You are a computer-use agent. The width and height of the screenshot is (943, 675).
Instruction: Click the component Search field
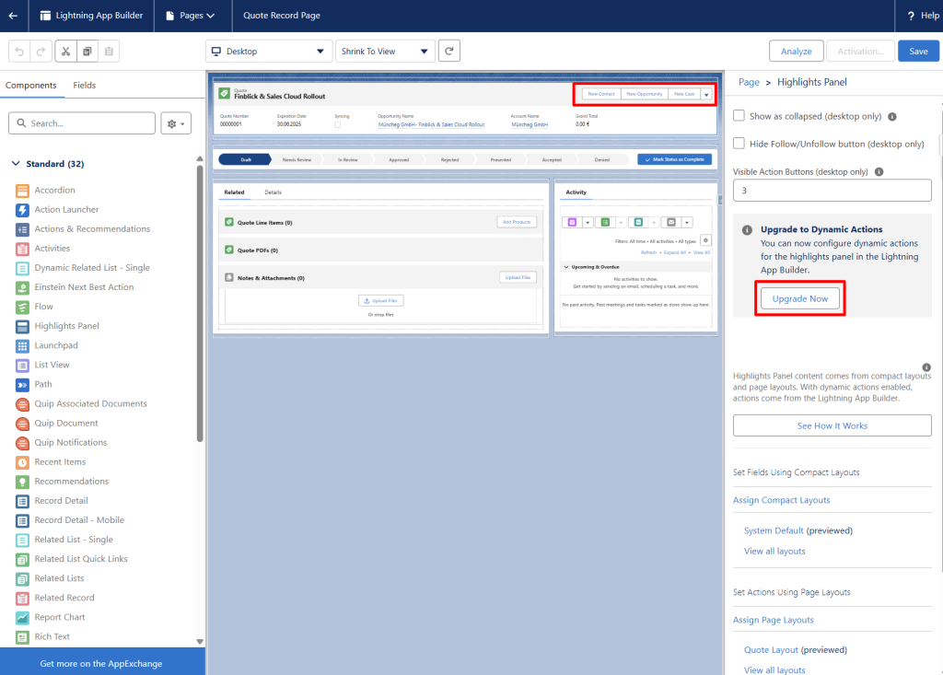82,123
